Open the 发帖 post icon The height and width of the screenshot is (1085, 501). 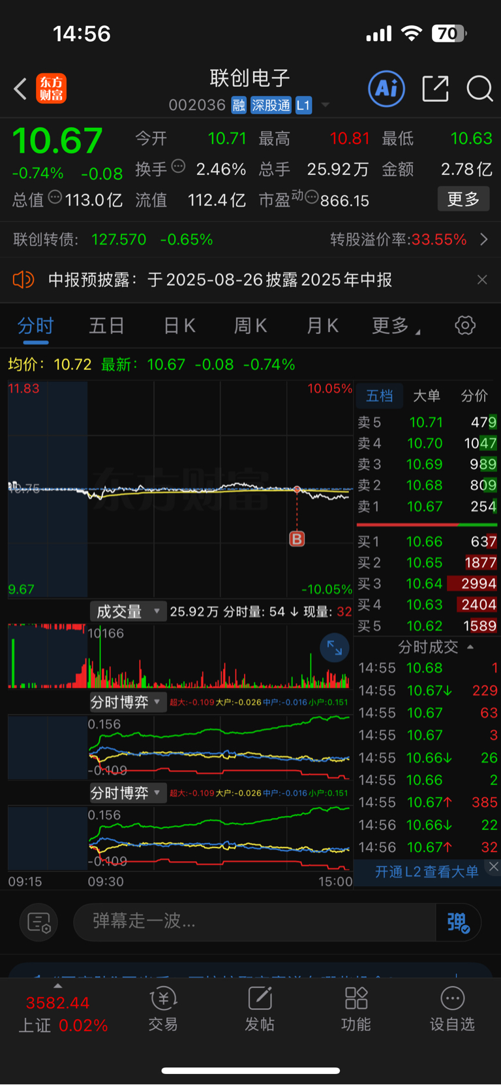click(x=260, y=1009)
